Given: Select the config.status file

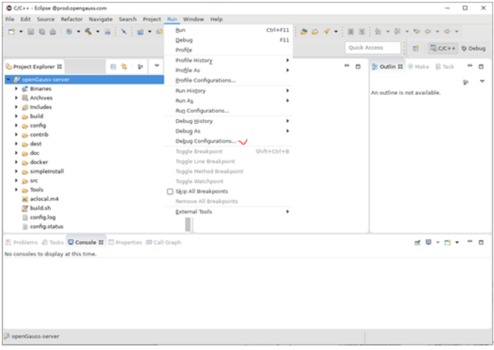Looking at the screenshot, I should (42, 227).
